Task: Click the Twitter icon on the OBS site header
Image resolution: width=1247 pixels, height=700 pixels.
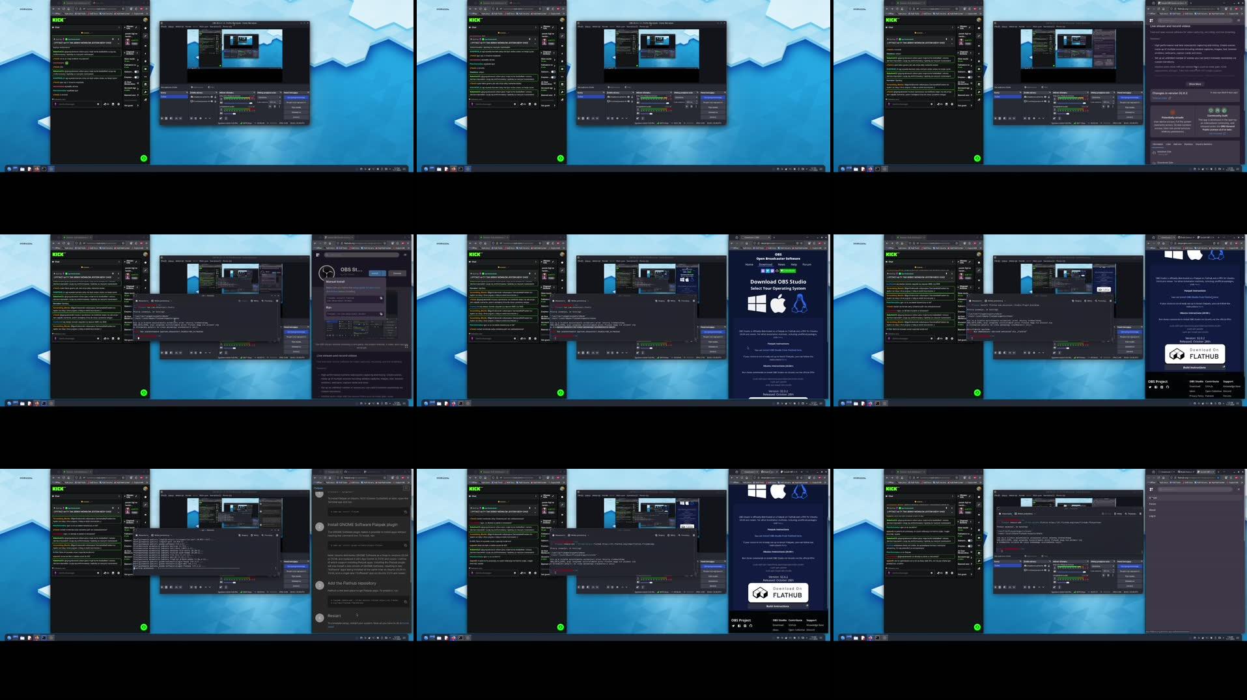Action: coord(767,271)
